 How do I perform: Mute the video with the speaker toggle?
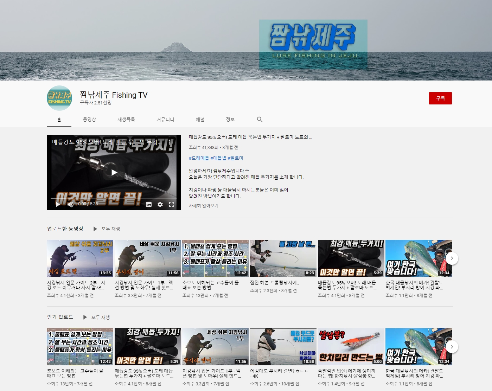(70, 204)
